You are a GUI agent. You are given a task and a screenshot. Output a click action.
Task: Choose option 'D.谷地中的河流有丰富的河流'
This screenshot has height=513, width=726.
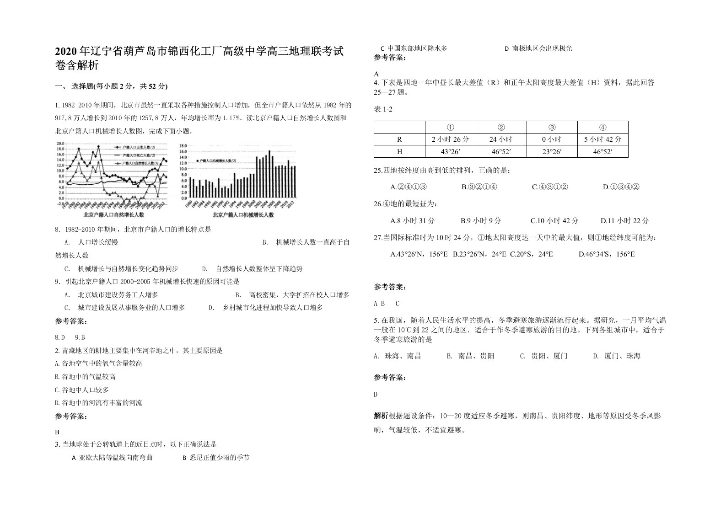tap(98, 403)
